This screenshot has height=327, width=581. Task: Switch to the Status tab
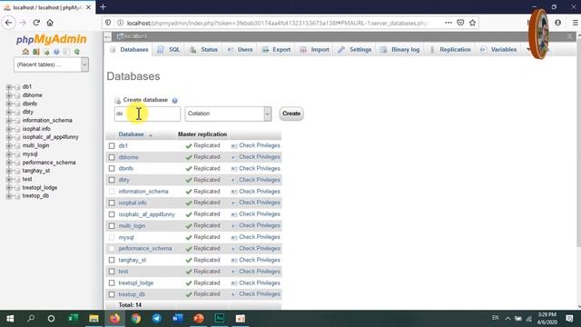click(203, 49)
